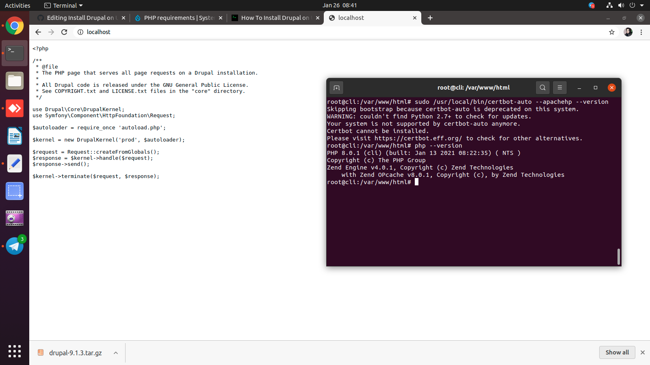Open the system status menu arrow
This screenshot has width=650, height=365.
click(642, 5)
